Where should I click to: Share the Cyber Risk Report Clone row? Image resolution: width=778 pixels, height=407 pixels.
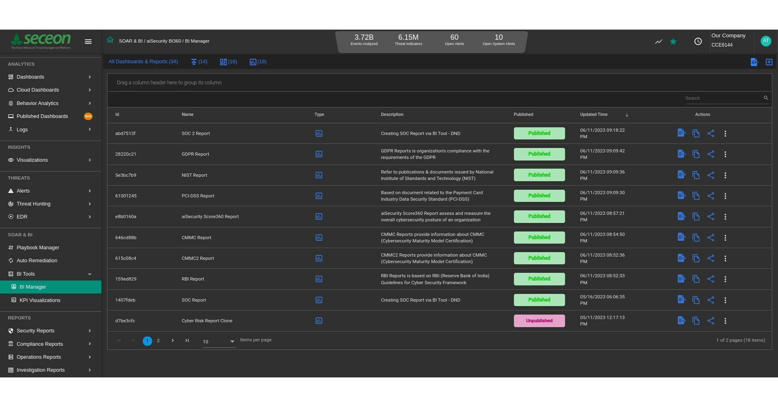pos(711,321)
